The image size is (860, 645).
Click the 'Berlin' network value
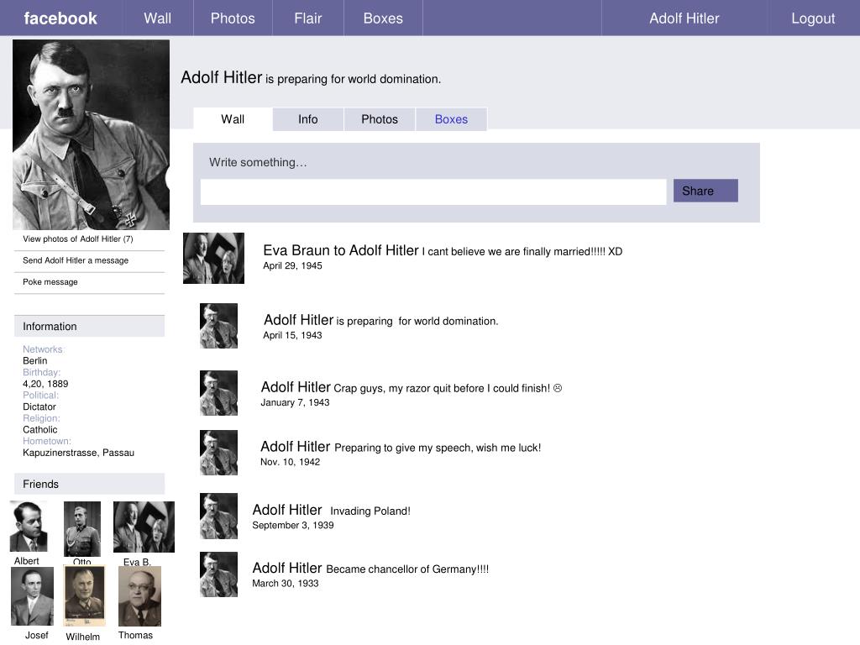click(35, 360)
